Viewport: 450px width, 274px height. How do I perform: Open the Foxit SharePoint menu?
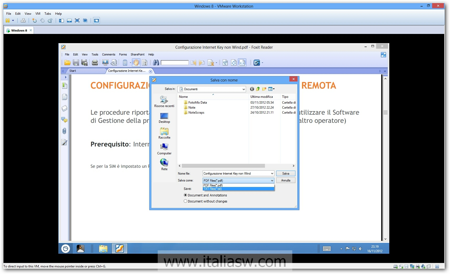tap(137, 54)
